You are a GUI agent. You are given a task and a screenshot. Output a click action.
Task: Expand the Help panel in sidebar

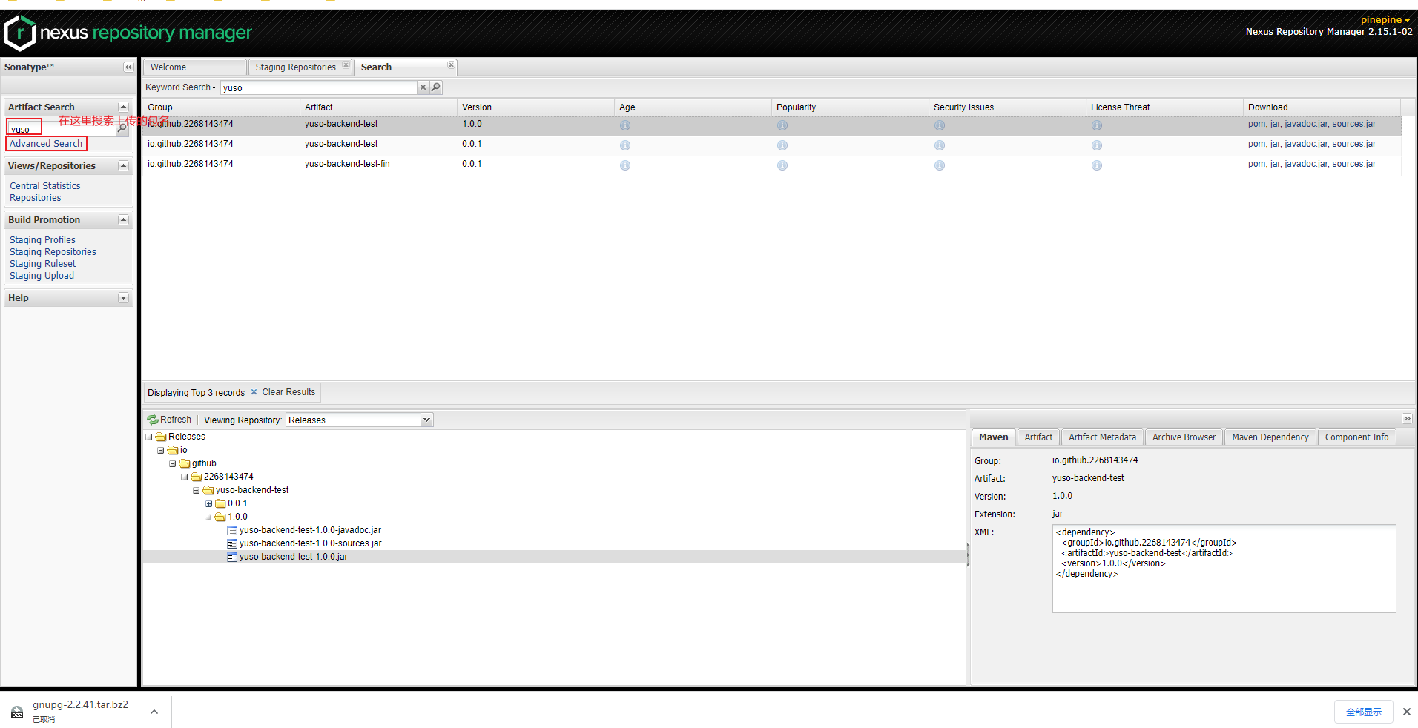(123, 298)
